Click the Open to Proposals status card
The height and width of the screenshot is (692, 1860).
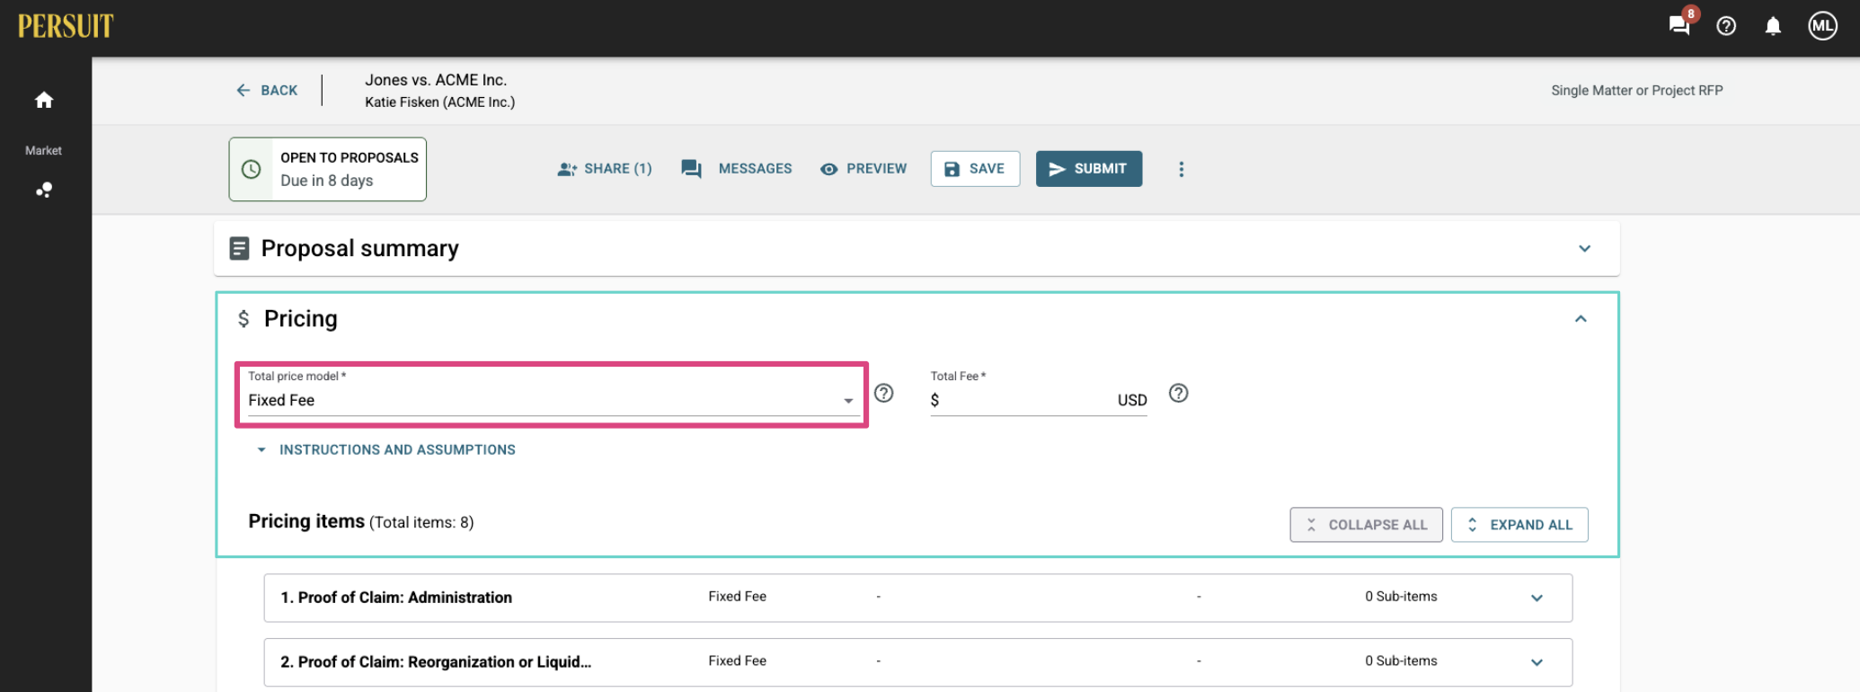point(327,169)
